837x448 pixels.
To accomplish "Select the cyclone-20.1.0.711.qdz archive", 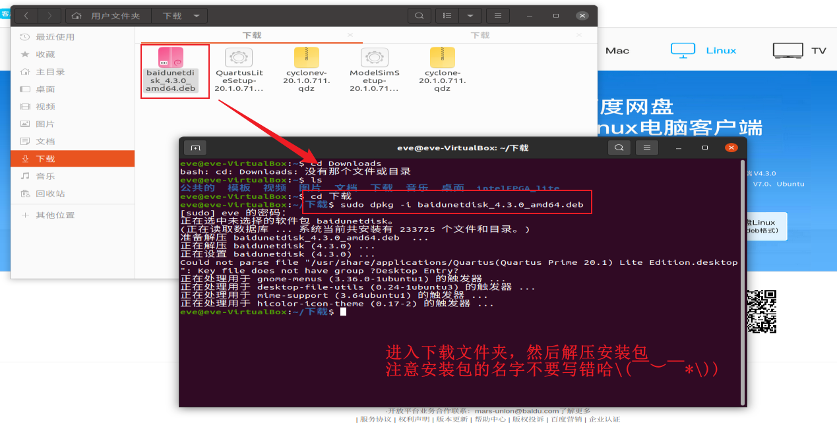I will (x=442, y=70).
